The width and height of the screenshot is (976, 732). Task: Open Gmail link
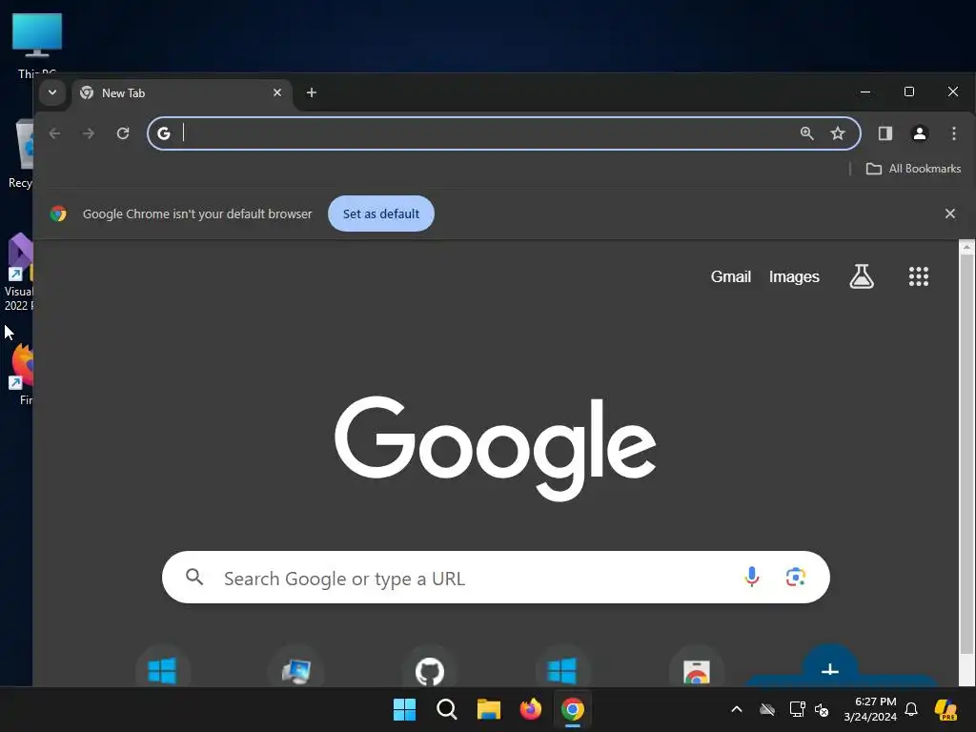pos(731,276)
